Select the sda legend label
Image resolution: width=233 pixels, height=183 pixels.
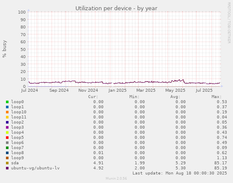coord(15,163)
